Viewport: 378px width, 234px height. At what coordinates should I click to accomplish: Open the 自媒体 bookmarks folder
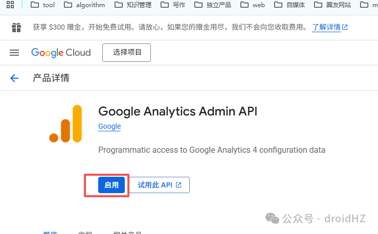coord(290,5)
